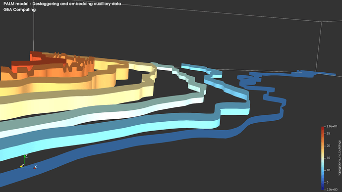Click the Z axis label of orientation widget

[x=26, y=156]
